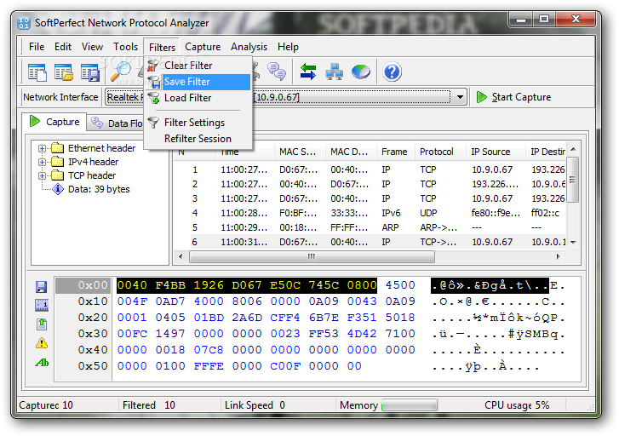
Task: Click the green Ab text mode icon
Action: [x=42, y=362]
